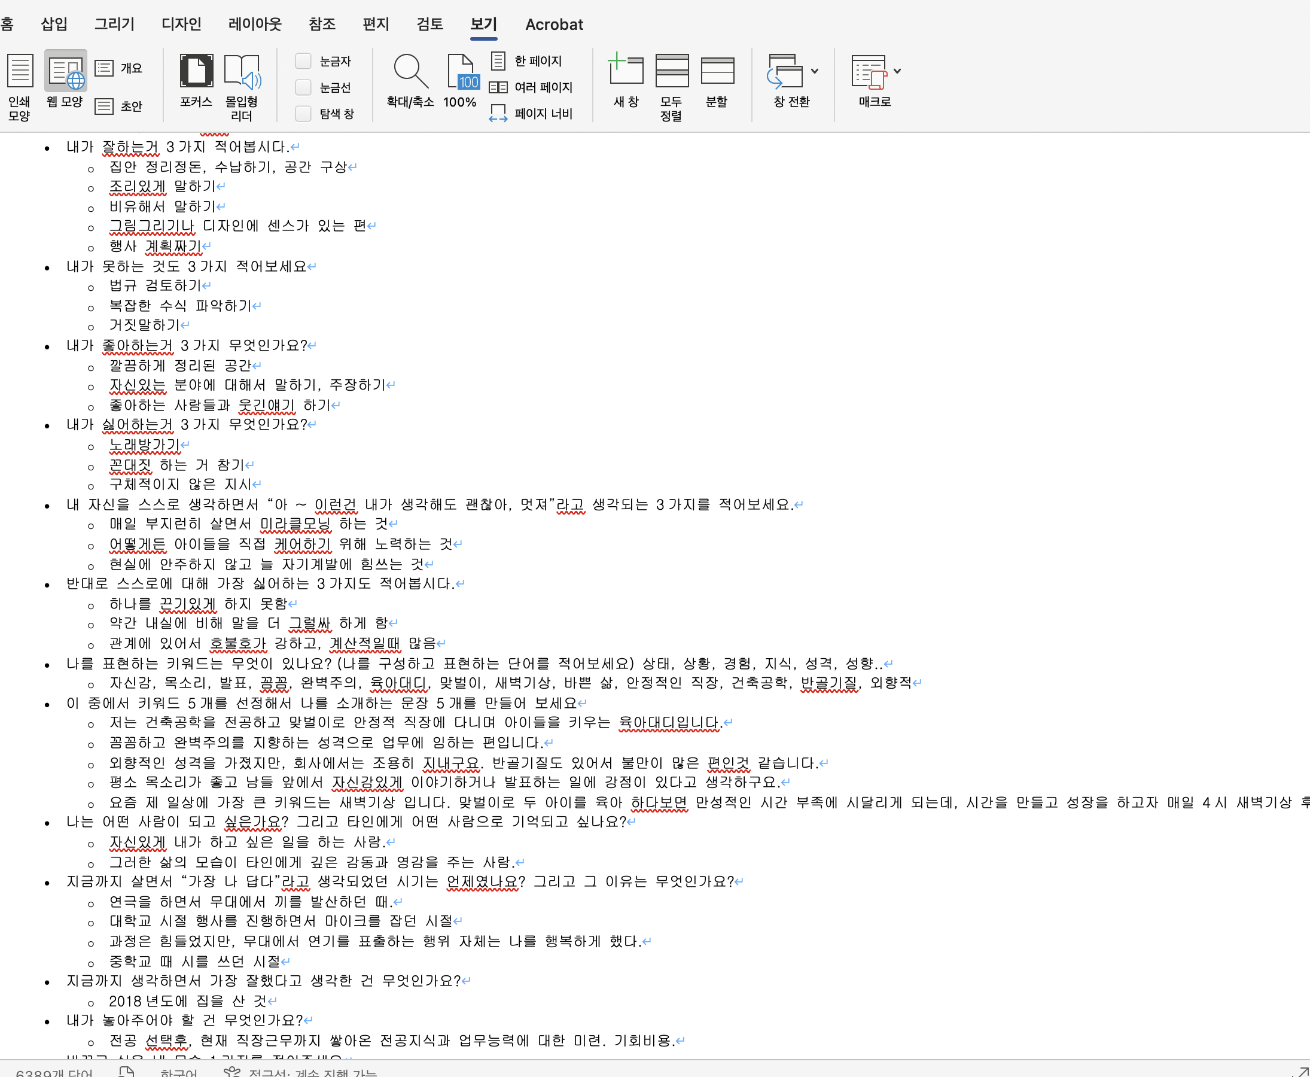The height and width of the screenshot is (1077, 1310).
Task: Switch to Print Layout view (인쇄 모양)
Action: (19, 83)
